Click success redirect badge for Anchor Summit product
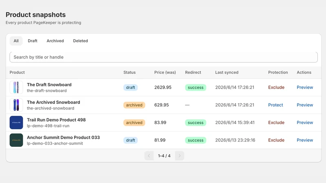Screen dimensions: 326x183 [196, 140]
